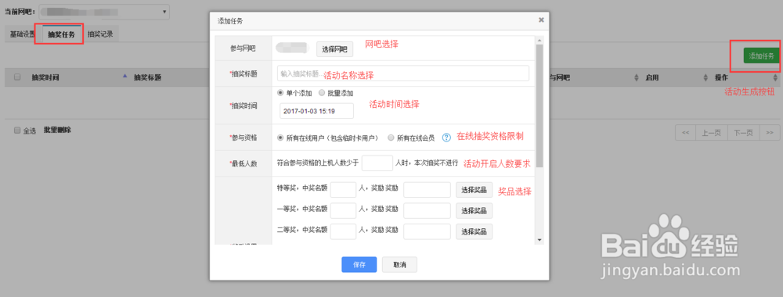
Task: Click 特等奖 奖励 input box
Action: click(x=427, y=189)
